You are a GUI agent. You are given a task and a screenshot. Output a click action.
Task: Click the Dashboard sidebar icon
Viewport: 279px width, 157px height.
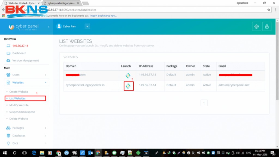tap(8, 53)
